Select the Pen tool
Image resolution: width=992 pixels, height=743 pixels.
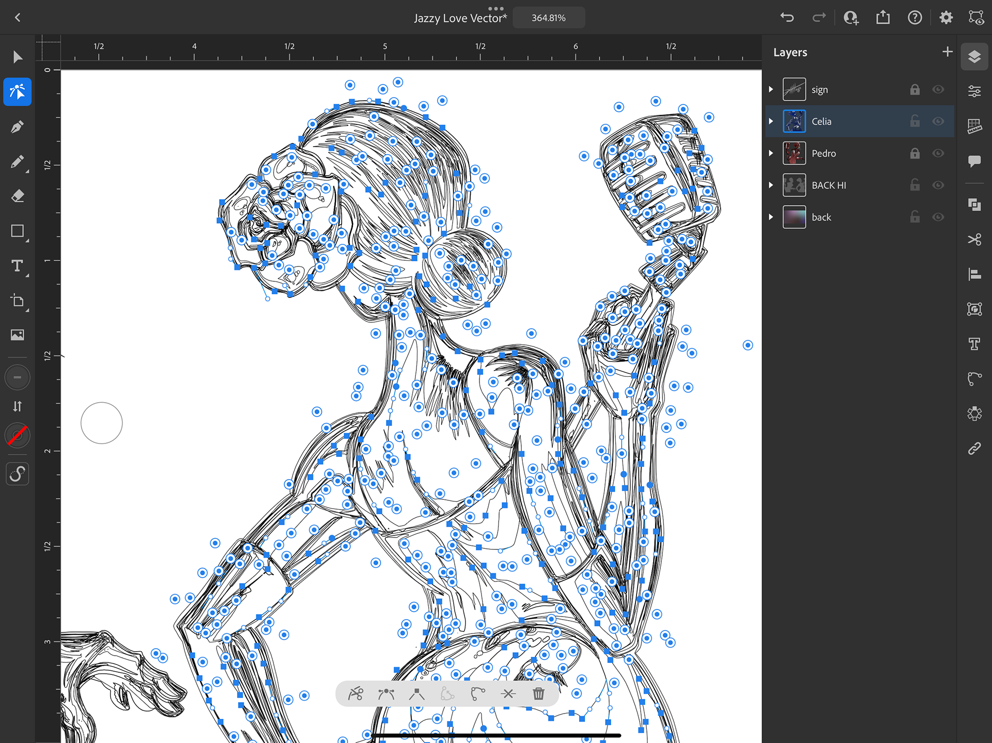pyautogui.click(x=17, y=127)
